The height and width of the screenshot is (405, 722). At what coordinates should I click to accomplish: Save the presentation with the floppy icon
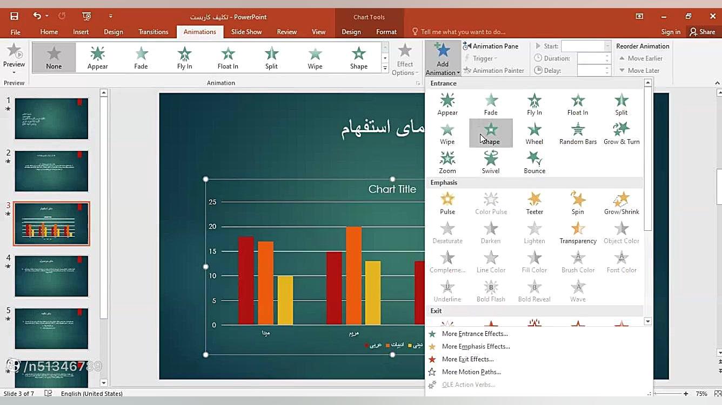click(14, 16)
